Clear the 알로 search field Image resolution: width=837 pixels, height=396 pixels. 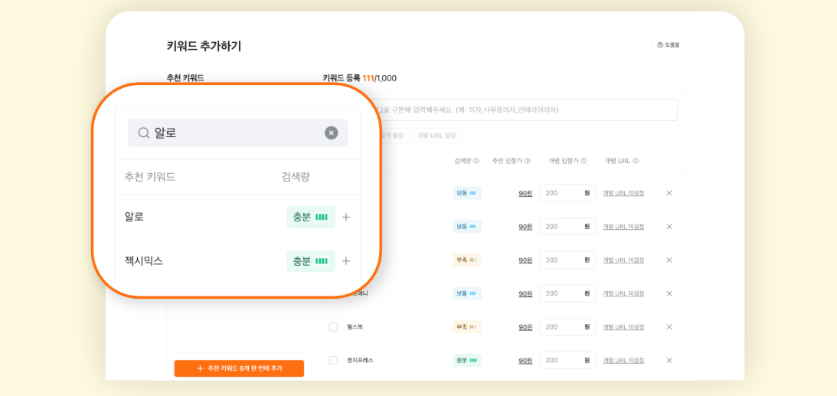331,133
